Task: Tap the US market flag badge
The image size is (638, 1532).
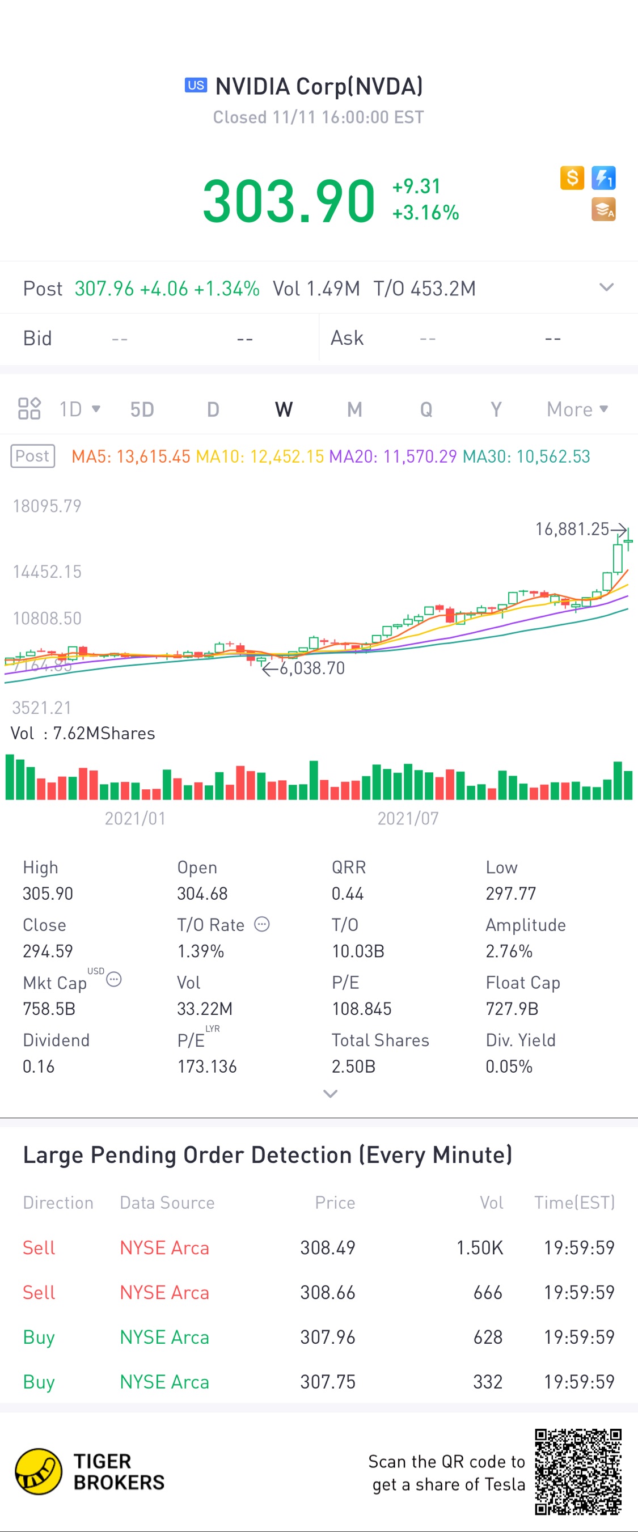Action: pyautogui.click(x=196, y=86)
